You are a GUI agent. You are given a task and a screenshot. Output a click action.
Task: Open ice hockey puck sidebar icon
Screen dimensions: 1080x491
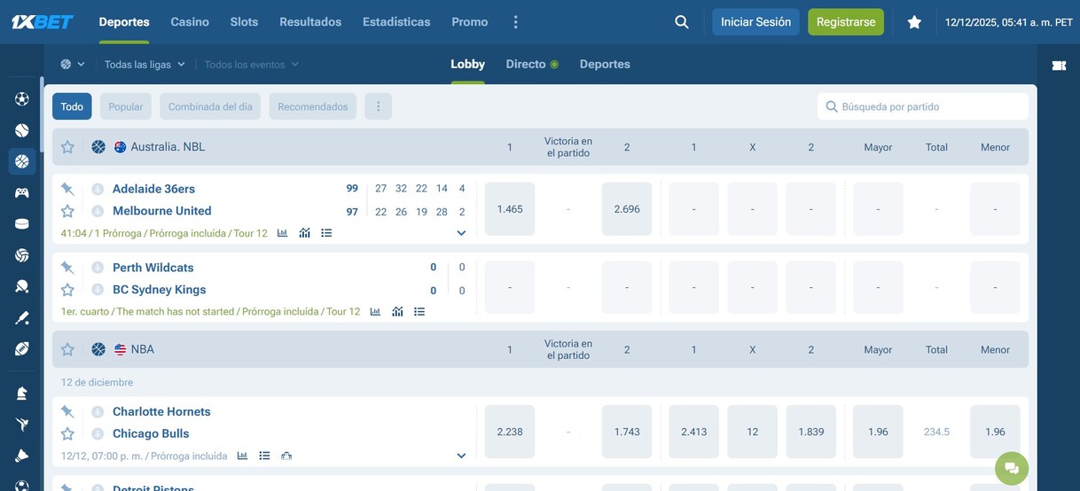tap(21, 224)
